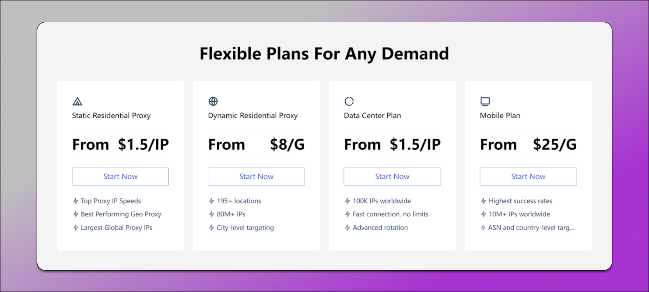Click the From $8/G price text
Viewport: 649px width, 292px height.
256,144
